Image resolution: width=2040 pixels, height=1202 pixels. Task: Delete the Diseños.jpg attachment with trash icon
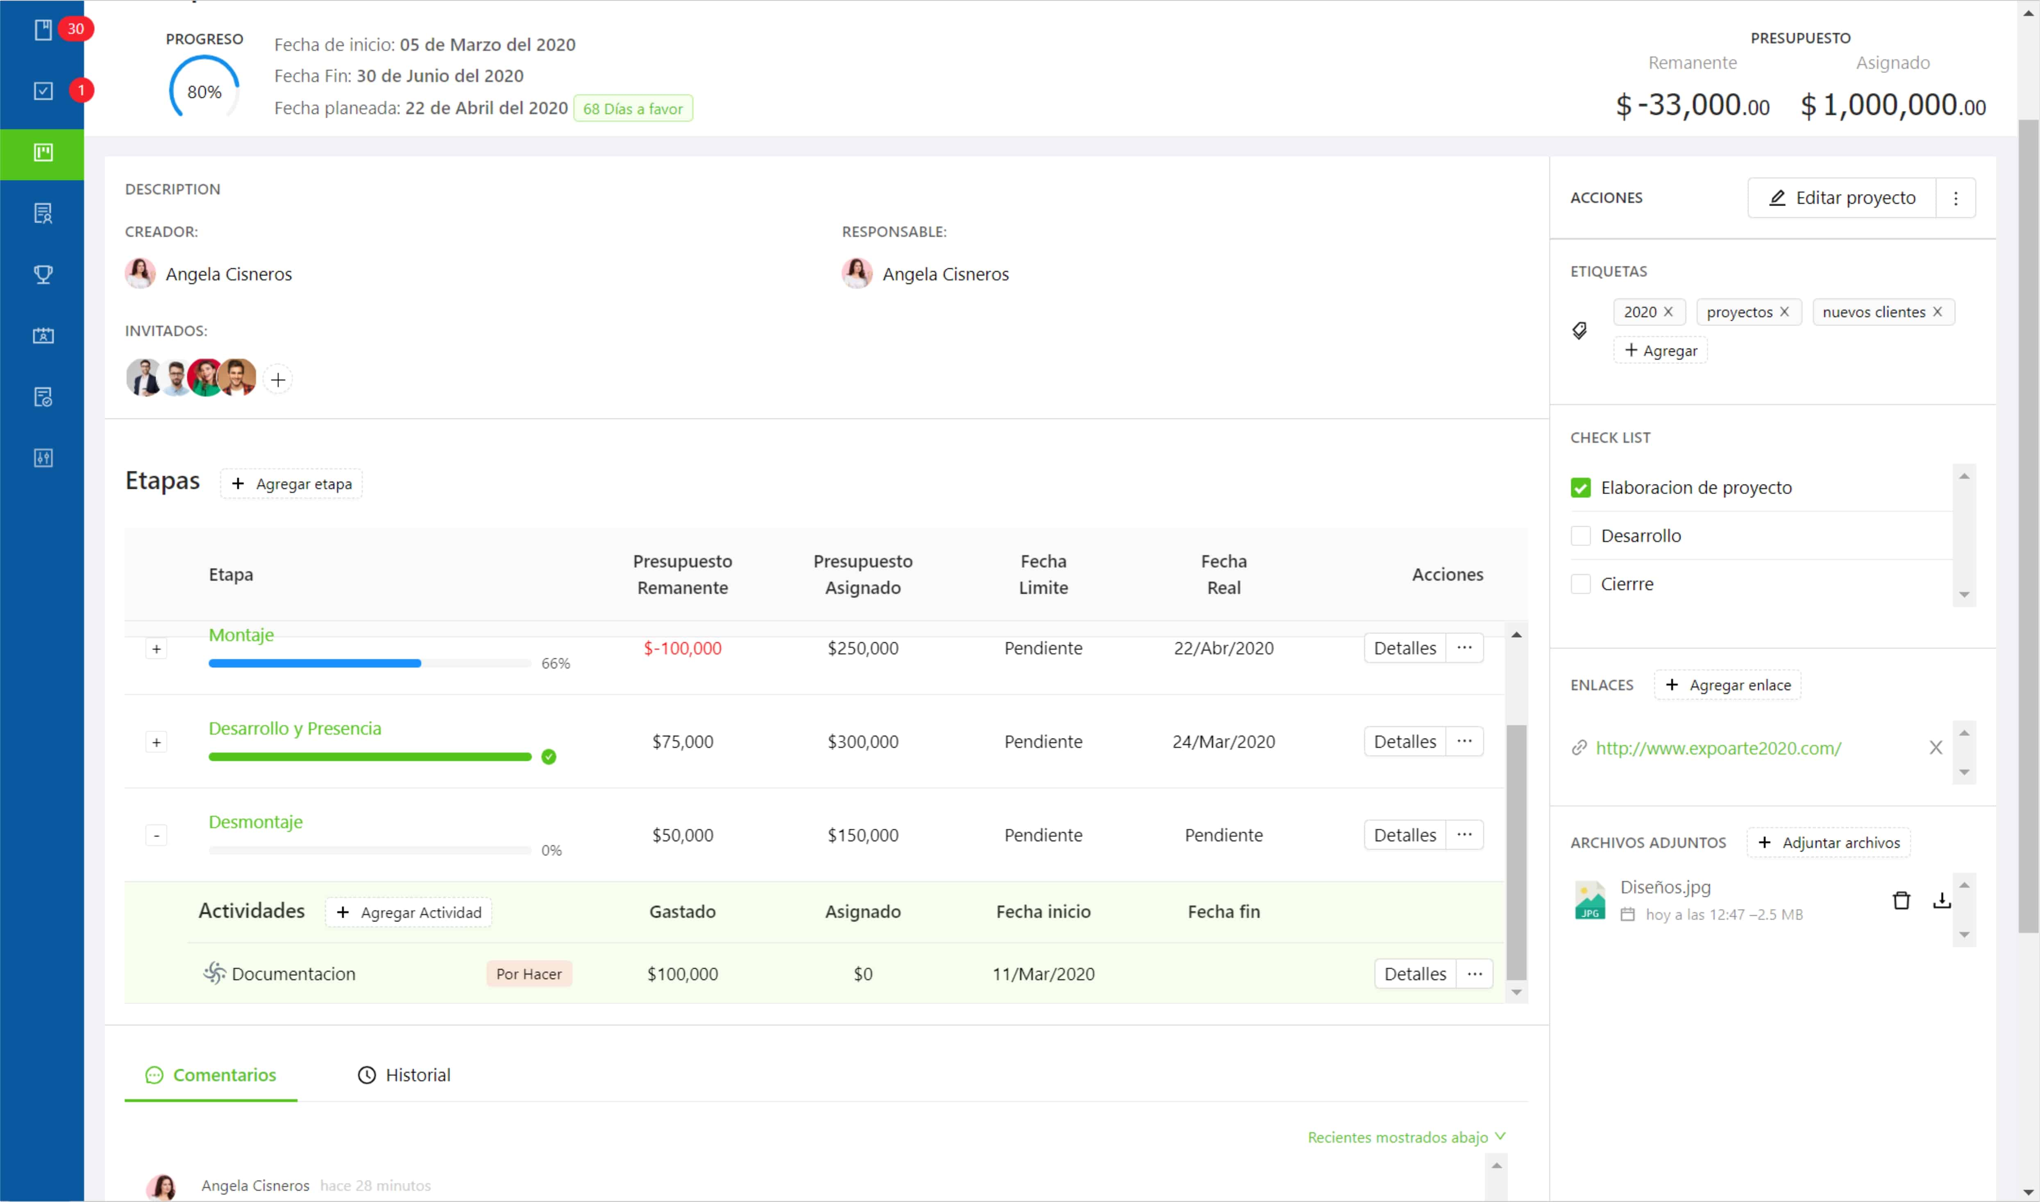coord(1902,900)
